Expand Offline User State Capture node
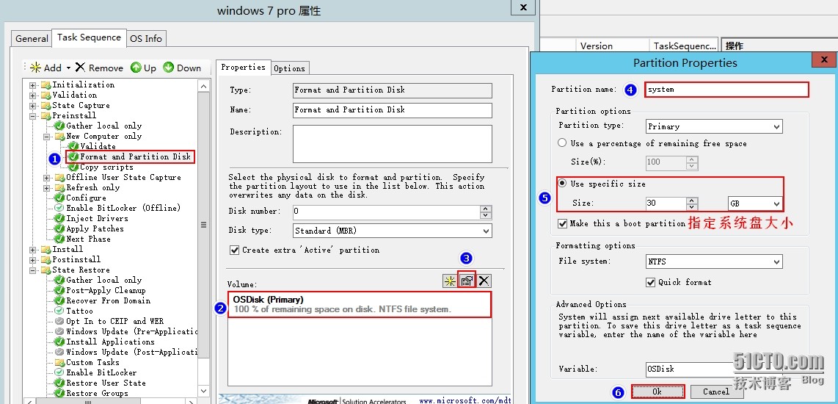Screen dimensions: 838x404 [46, 178]
